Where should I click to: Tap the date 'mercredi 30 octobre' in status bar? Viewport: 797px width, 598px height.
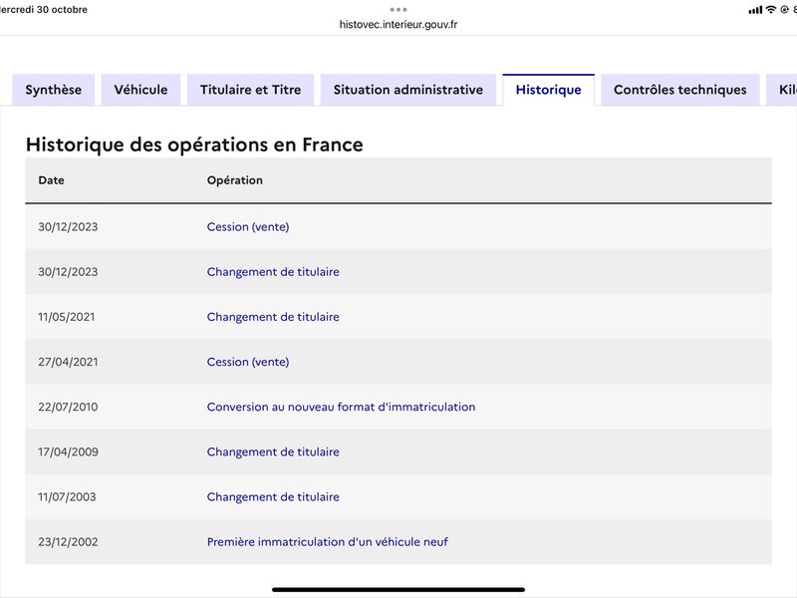click(44, 10)
